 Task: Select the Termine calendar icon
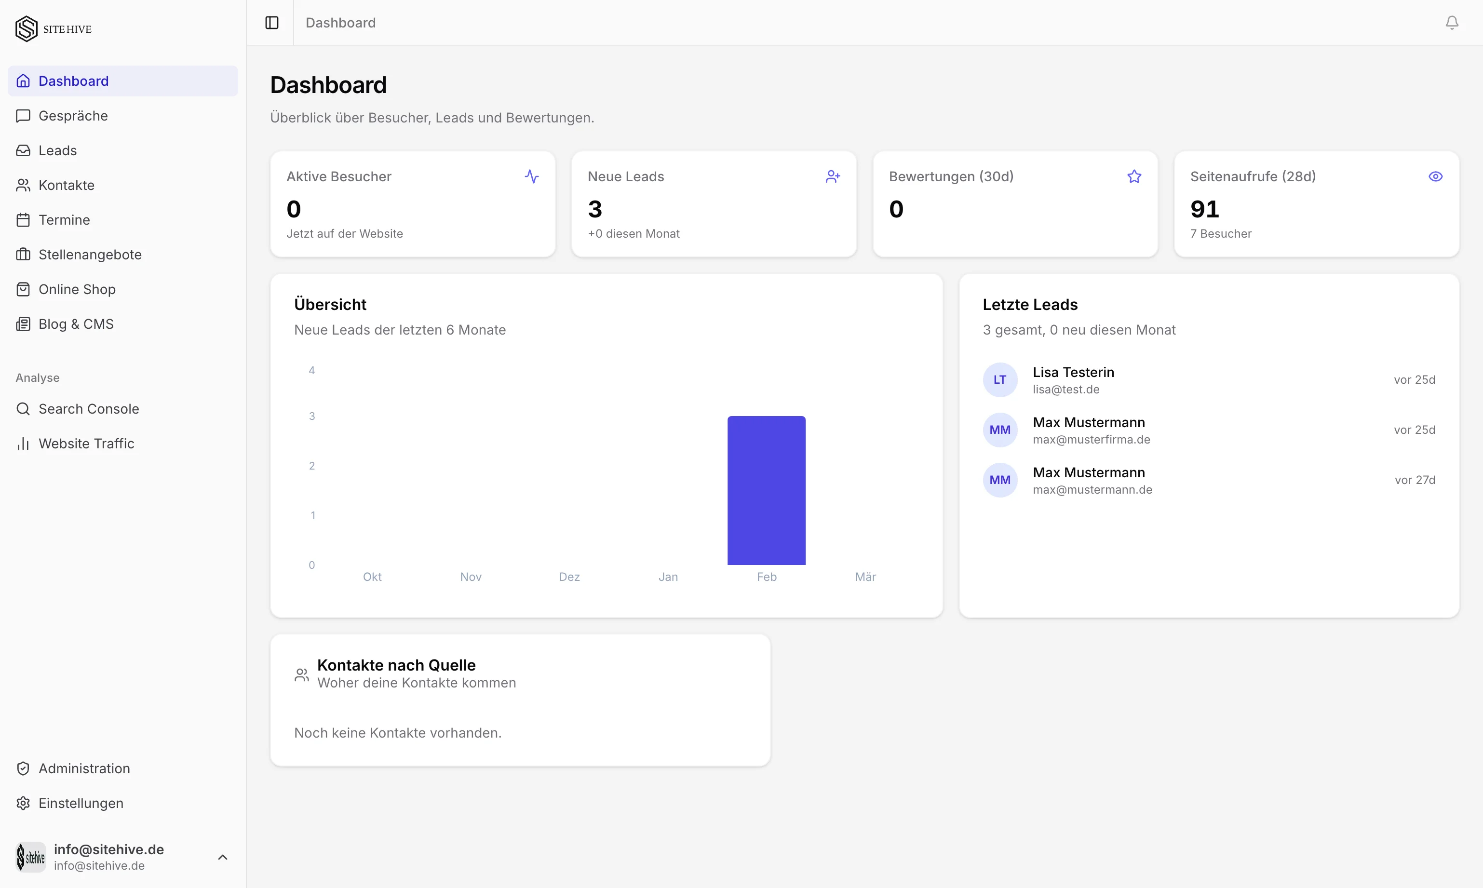click(23, 220)
